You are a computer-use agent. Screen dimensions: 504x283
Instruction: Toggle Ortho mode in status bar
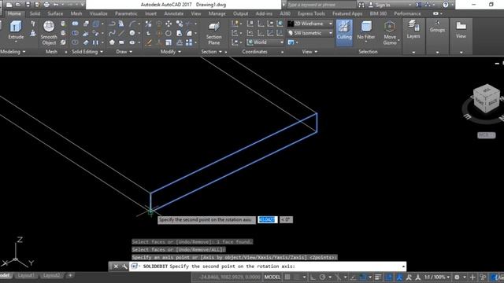pos(313,277)
